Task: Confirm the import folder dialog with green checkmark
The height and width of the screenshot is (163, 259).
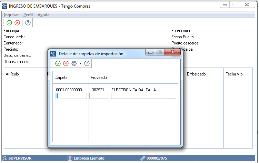Action: pyautogui.click(x=58, y=63)
